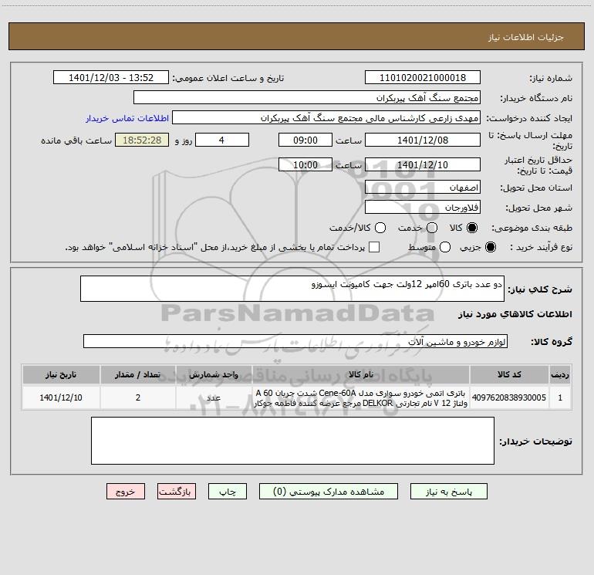Screen dimensions: 594x575
Task: Click the اطلاعات کالاهای مورد نیاز heading
Action: 515,314
